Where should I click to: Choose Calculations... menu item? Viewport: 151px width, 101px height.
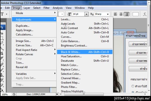(x=34, y=35)
